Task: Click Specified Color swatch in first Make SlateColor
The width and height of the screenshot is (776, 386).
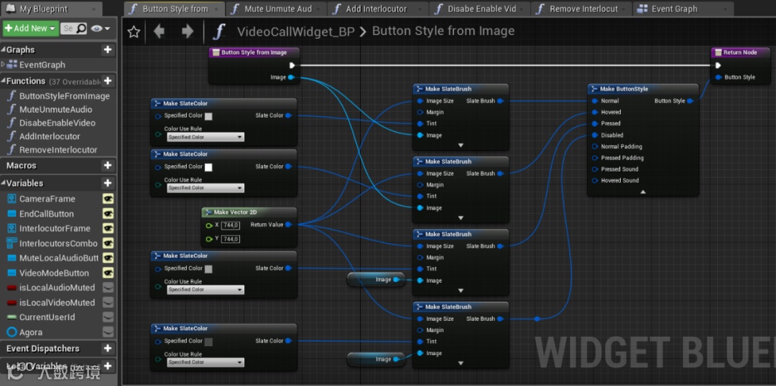Action: (208, 116)
